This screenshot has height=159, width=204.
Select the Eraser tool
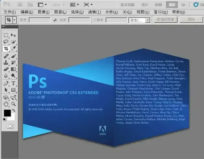tap(6, 69)
